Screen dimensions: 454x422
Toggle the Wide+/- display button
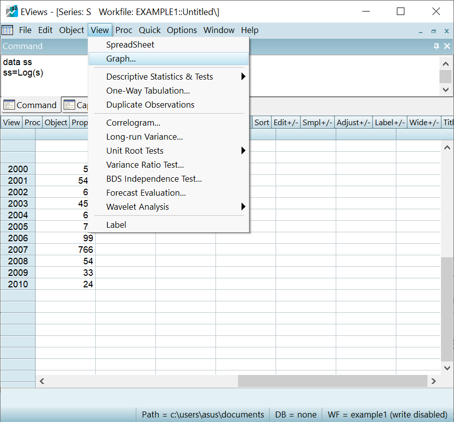[424, 123]
